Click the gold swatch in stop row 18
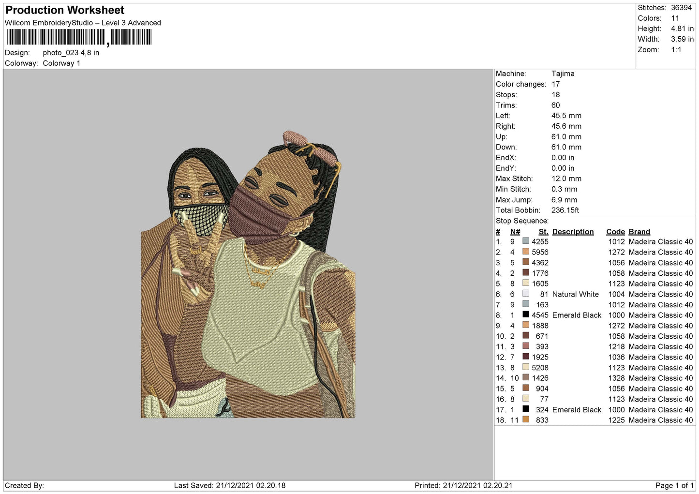The image size is (699, 494). coord(526,419)
